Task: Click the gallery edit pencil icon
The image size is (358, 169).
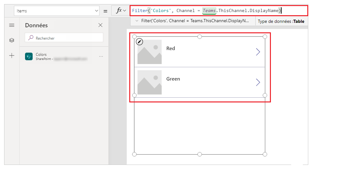Action: [139, 42]
